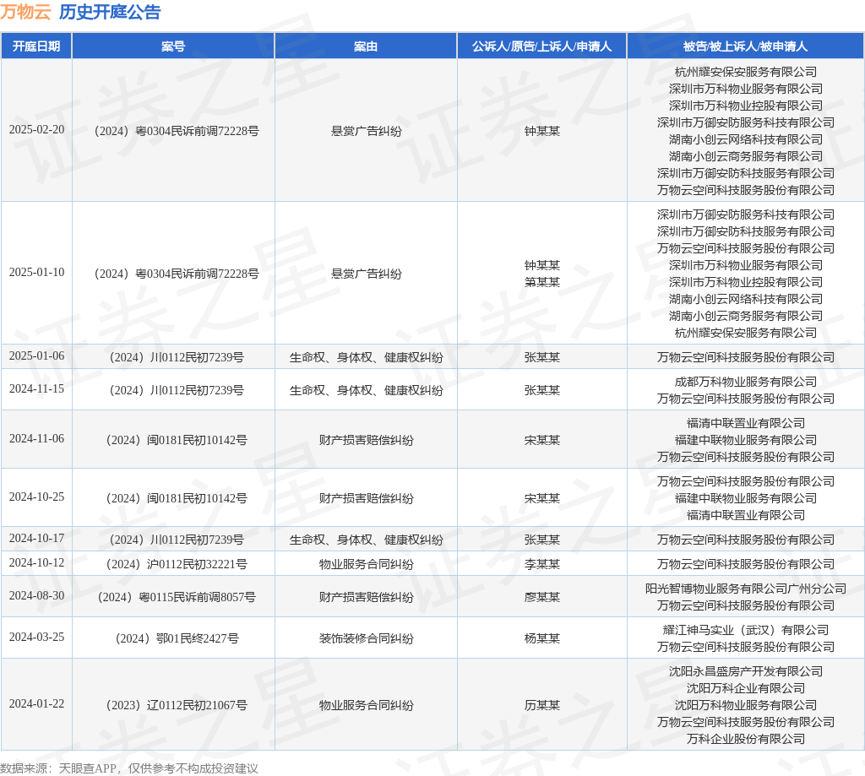Click the date cell 2025-01-06

point(36,356)
